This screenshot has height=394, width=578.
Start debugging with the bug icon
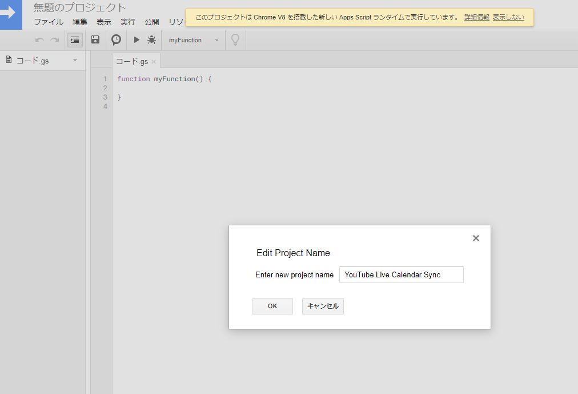pos(151,40)
